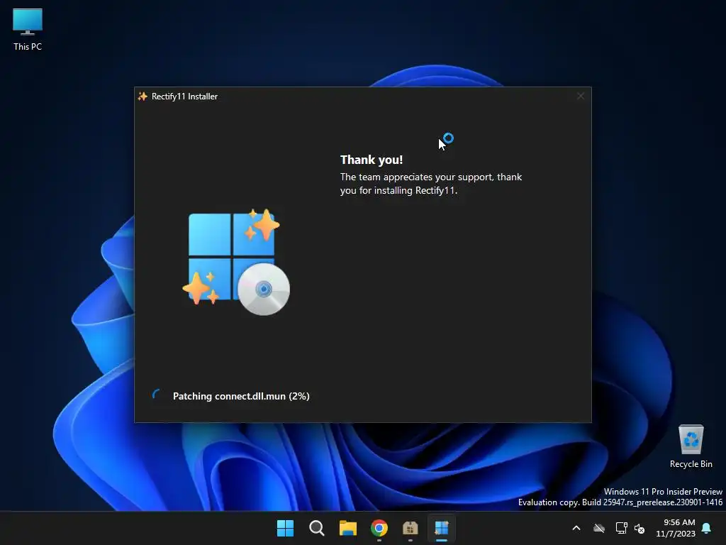The height and width of the screenshot is (545, 726).
Task: Click the muted volume tray icon
Action: point(640,528)
